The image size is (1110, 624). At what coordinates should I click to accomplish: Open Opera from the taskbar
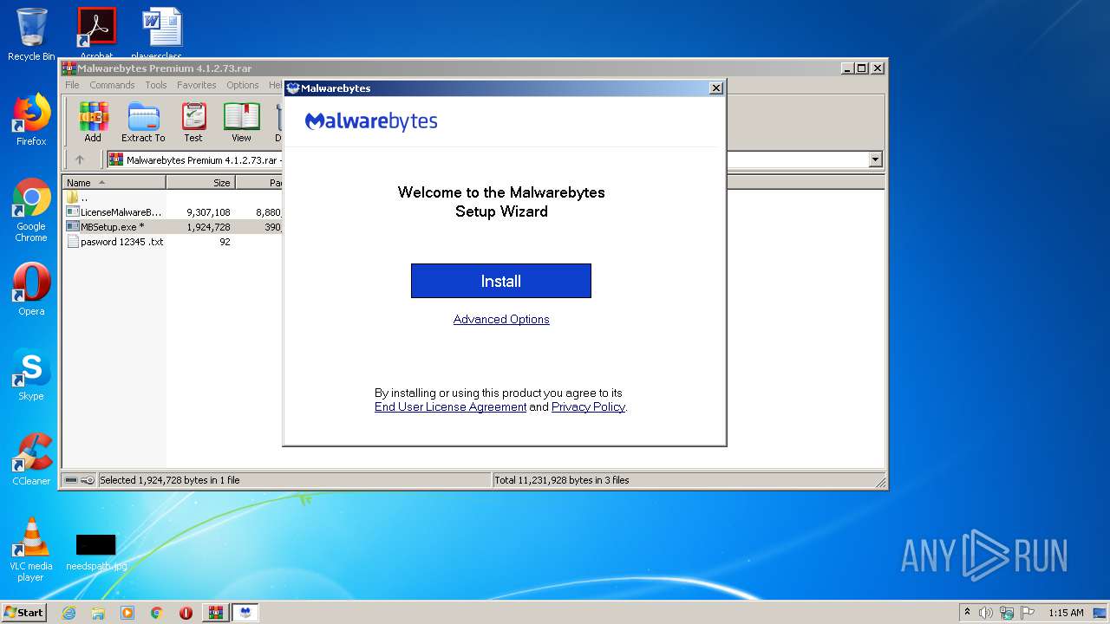[186, 613]
